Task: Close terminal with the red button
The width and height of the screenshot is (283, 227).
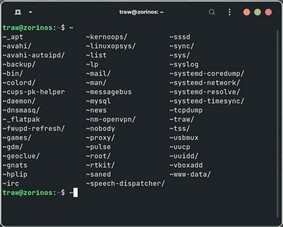Action: coord(268,12)
